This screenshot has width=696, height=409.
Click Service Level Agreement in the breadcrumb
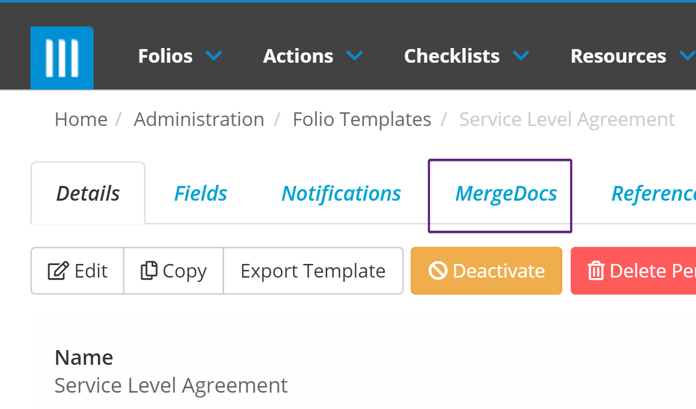pyautogui.click(x=567, y=119)
